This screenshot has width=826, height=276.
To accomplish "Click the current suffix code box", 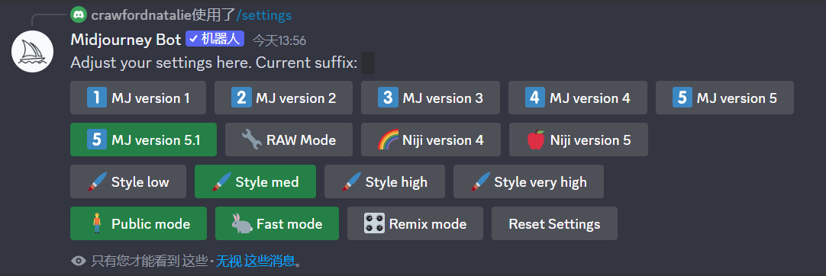I will coord(368,63).
